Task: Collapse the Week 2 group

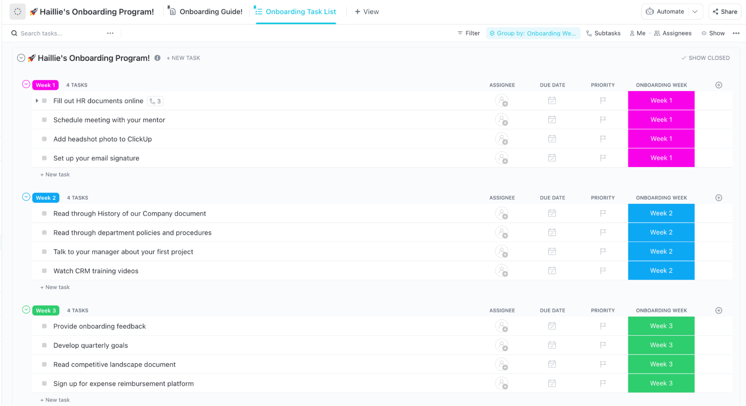Action: (x=26, y=197)
